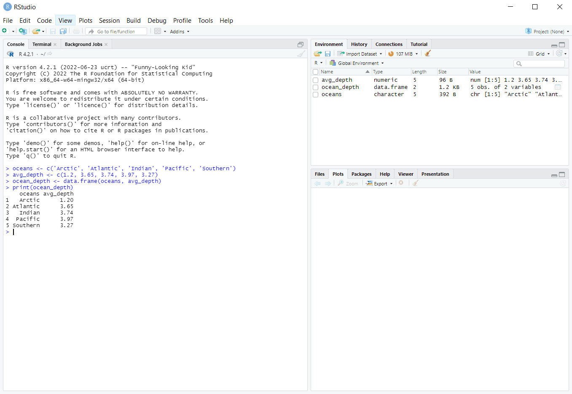The width and height of the screenshot is (572, 394).
Task: Open the R language selector dropdown
Action: pos(318,63)
